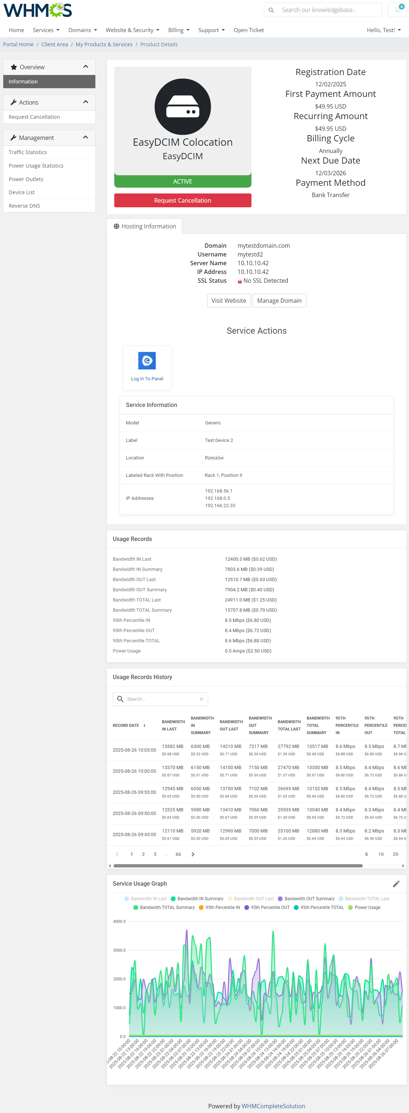The width and height of the screenshot is (409, 1113).
Task: Click the search icon in Usage Records History
Action: coord(120,699)
